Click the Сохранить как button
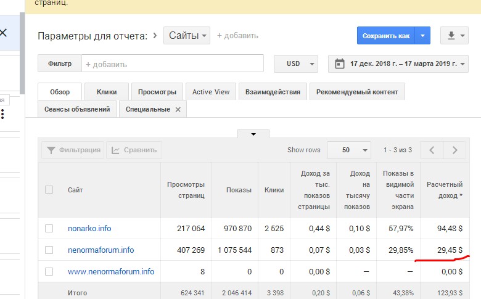Screen dimensions: 481x299 pyautogui.click(x=386, y=36)
